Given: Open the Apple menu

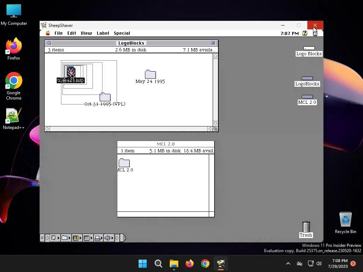Looking at the screenshot, I should coord(48,33).
